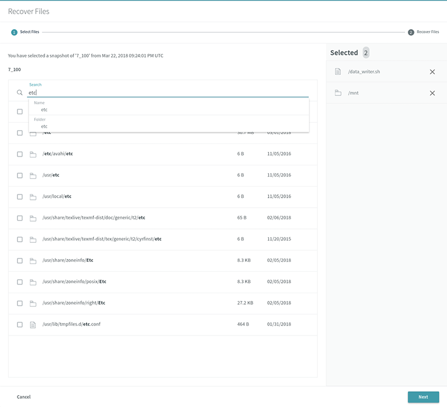Check the box for /usr/etc

click(x=20, y=175)
